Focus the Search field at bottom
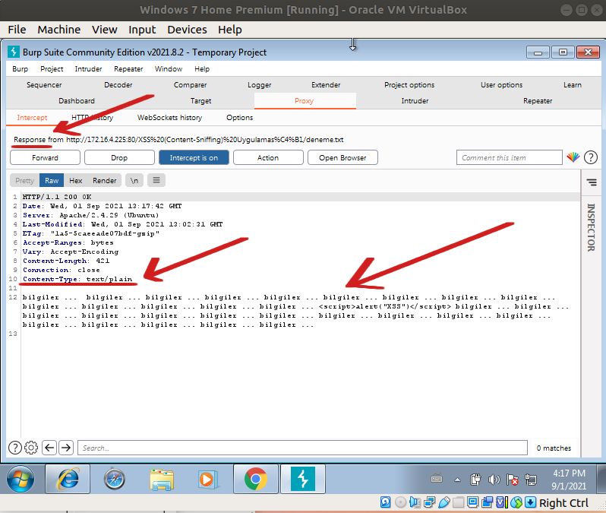606x513 pixels. 302,448
